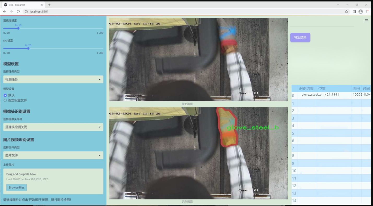View site information icon in address bar
373x206 pixels.
pos(26,11)
